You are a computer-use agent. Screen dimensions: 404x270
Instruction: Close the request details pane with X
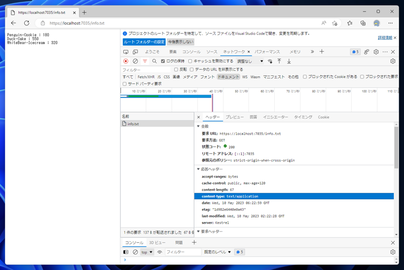coord(198,117)
